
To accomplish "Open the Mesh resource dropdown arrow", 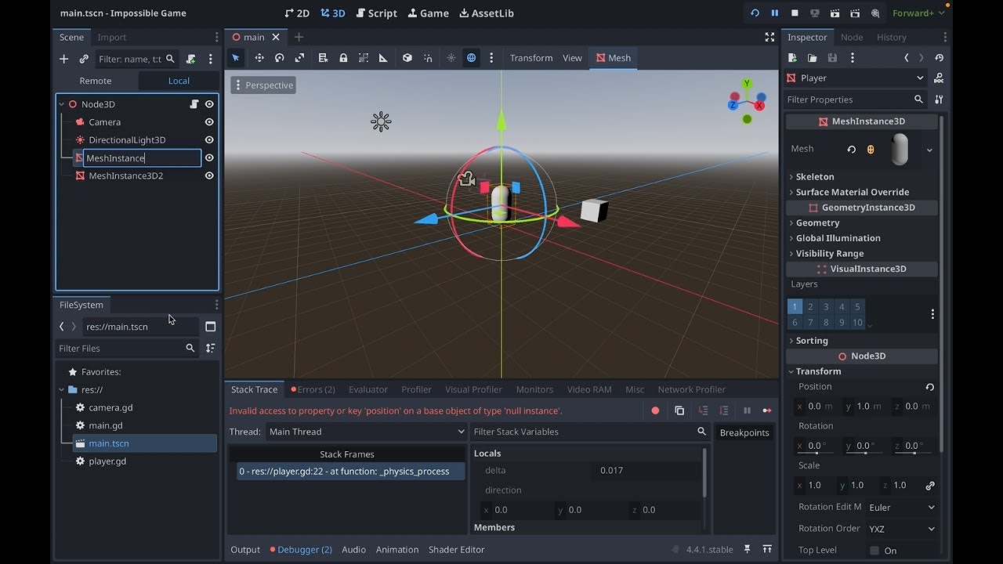I will pos(929,150).
